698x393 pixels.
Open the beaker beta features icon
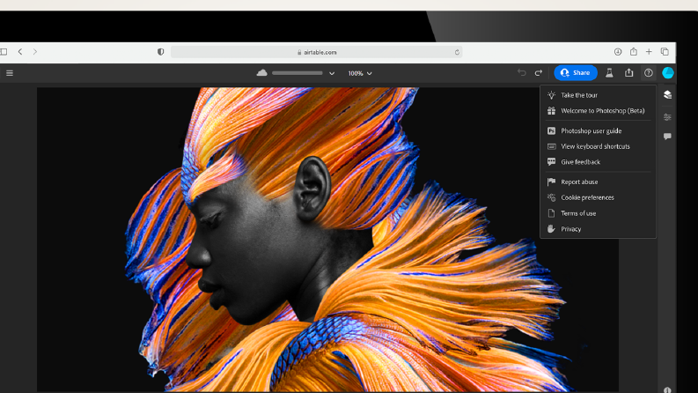(x=609, y=72)
